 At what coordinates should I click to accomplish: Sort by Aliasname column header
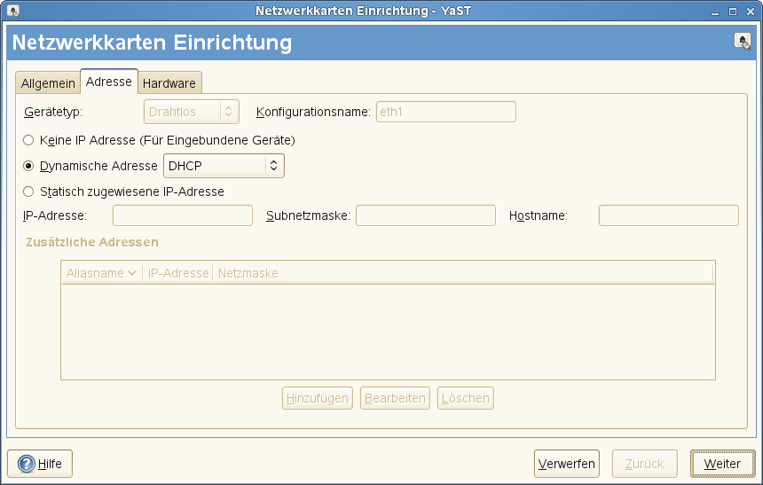(x=101, y=273)
